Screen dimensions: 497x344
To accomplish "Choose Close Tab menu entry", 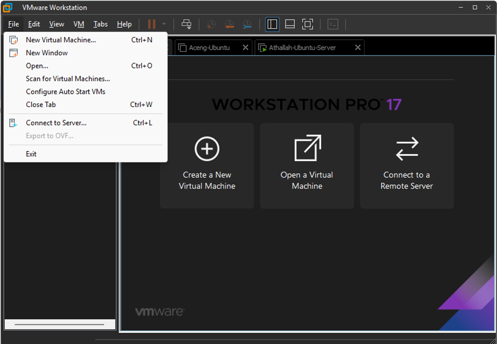I will (x=86, y=104).
